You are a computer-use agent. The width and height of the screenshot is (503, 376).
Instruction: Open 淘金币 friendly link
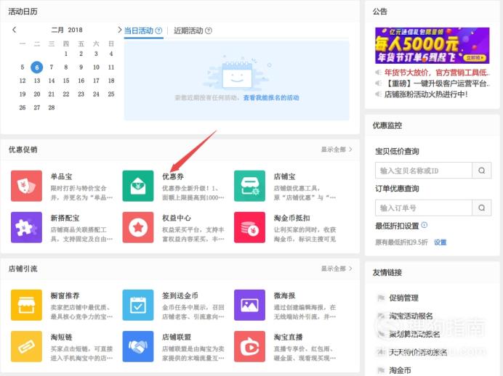pyautogui.click(x=400, y=370)
